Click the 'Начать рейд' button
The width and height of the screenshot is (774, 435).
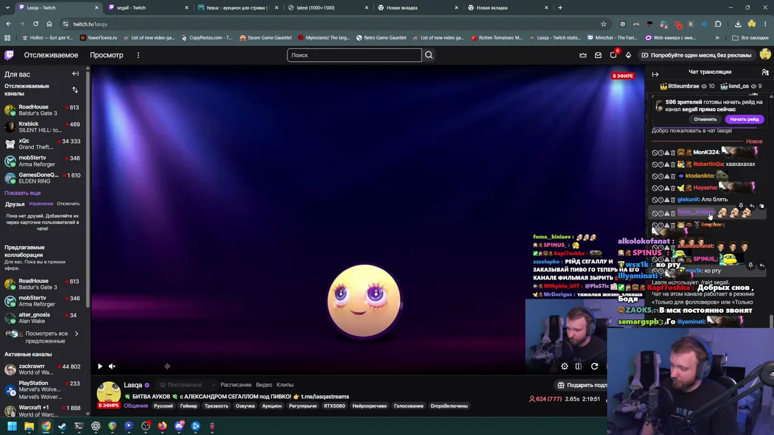coord(744,119)
